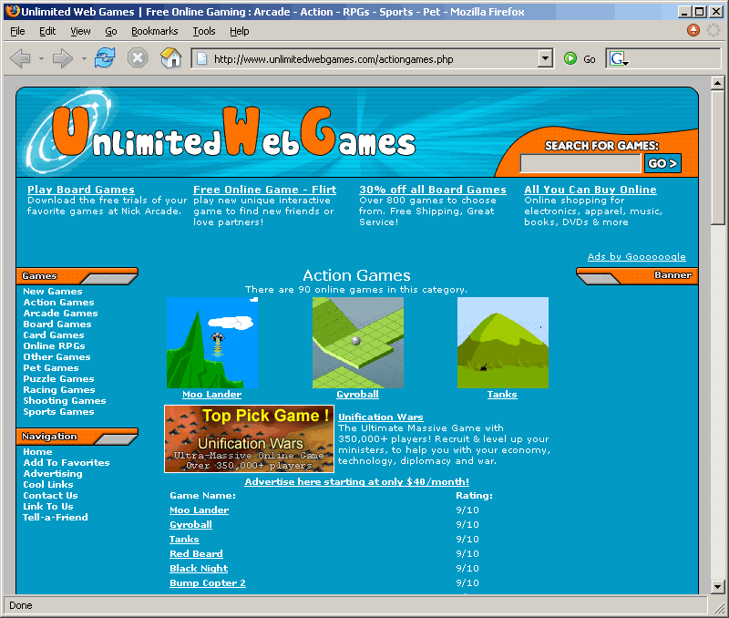Click the Unification Wars game link
The width and height of the screenshot is (729, 618).
pyautogui.click(x=380, y=417)
